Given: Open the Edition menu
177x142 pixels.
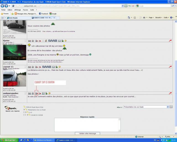Looking at the screenshot, I should click(10, 10).
